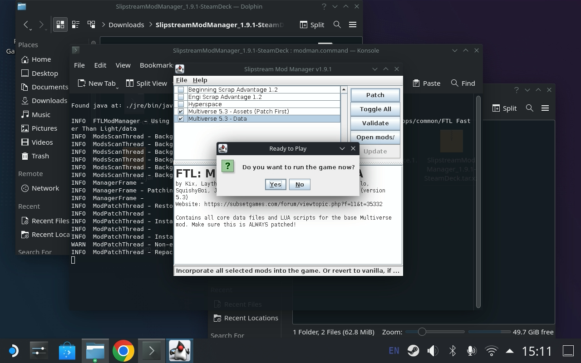The width and height of the screenshot is (581, 363).
Task: Open Discover store from taskbar
Action: [67, 351]
